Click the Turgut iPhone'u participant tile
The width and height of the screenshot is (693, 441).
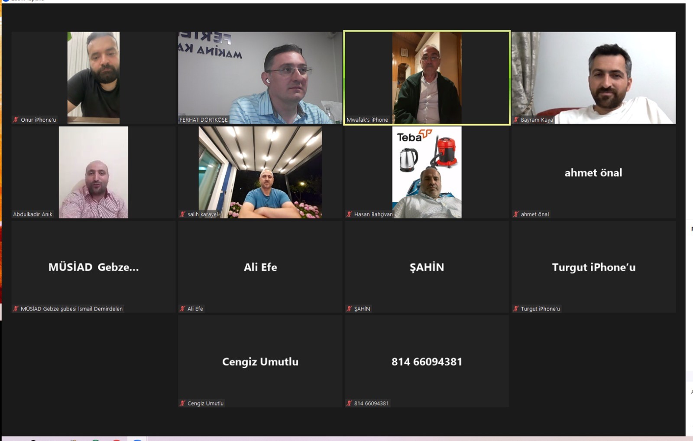[593, 267]
